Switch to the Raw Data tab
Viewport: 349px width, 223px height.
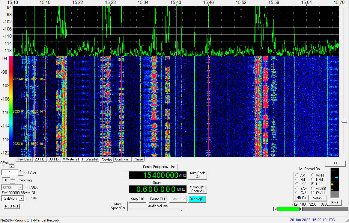(x=24, y=159)
